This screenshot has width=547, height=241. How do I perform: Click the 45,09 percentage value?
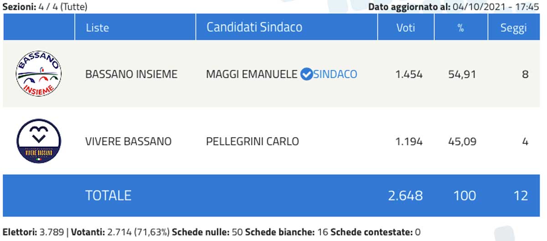(x=462, y=141)
